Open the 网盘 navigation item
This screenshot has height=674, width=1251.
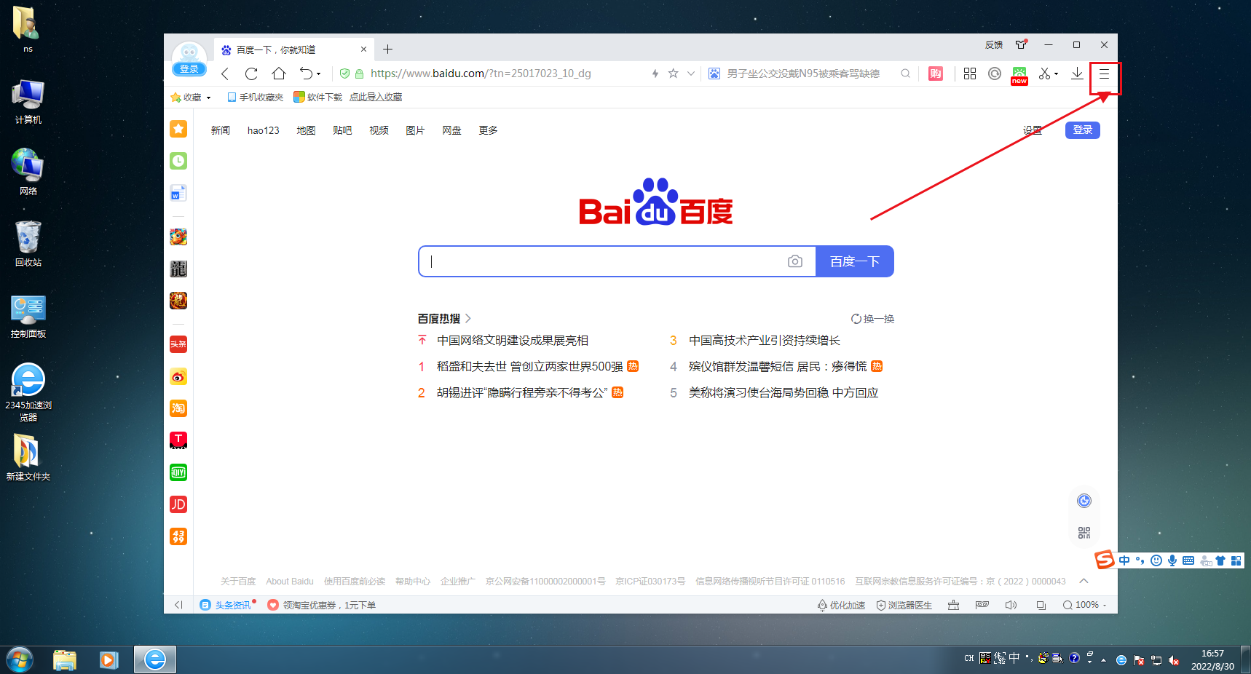click(x=451, y=130)
